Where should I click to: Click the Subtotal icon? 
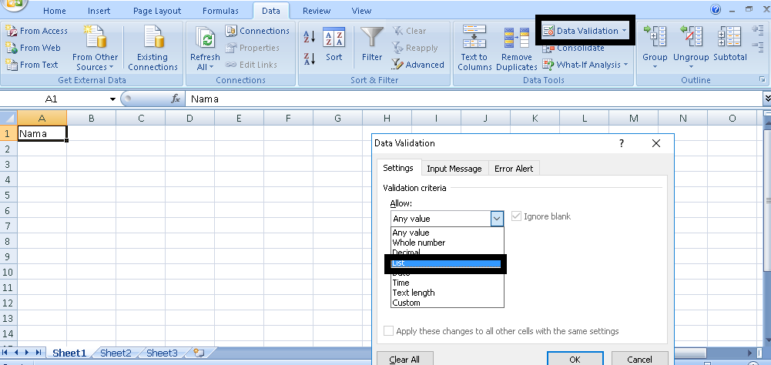pyautogui.click(x=729, y=39)
